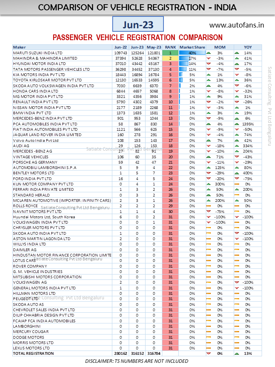The height and width of the screenshot is (367, 275).
Task: Click the RANK column header
Action: (170, 47)
